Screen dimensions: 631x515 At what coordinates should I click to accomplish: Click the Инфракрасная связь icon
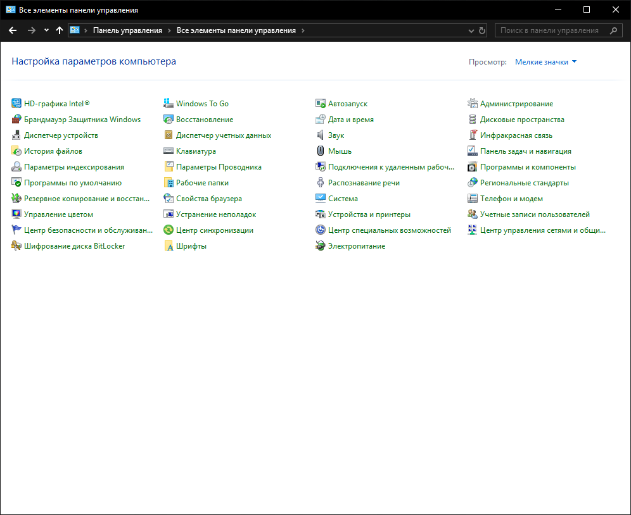tap(473, 135)
